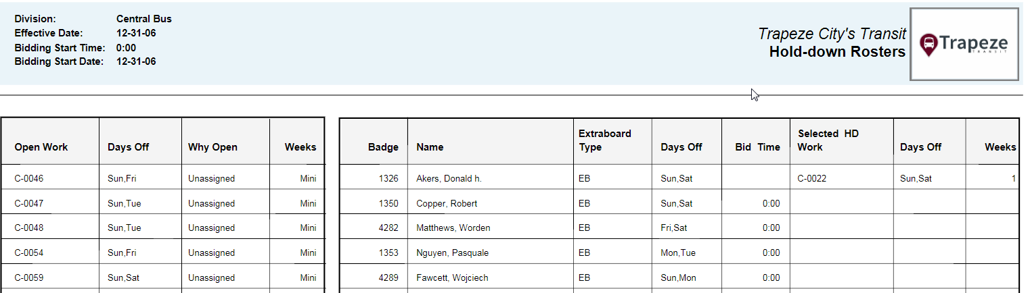Click open work entry C-0047
Viewport: 1030px width, 293px height.
(29, 204)
